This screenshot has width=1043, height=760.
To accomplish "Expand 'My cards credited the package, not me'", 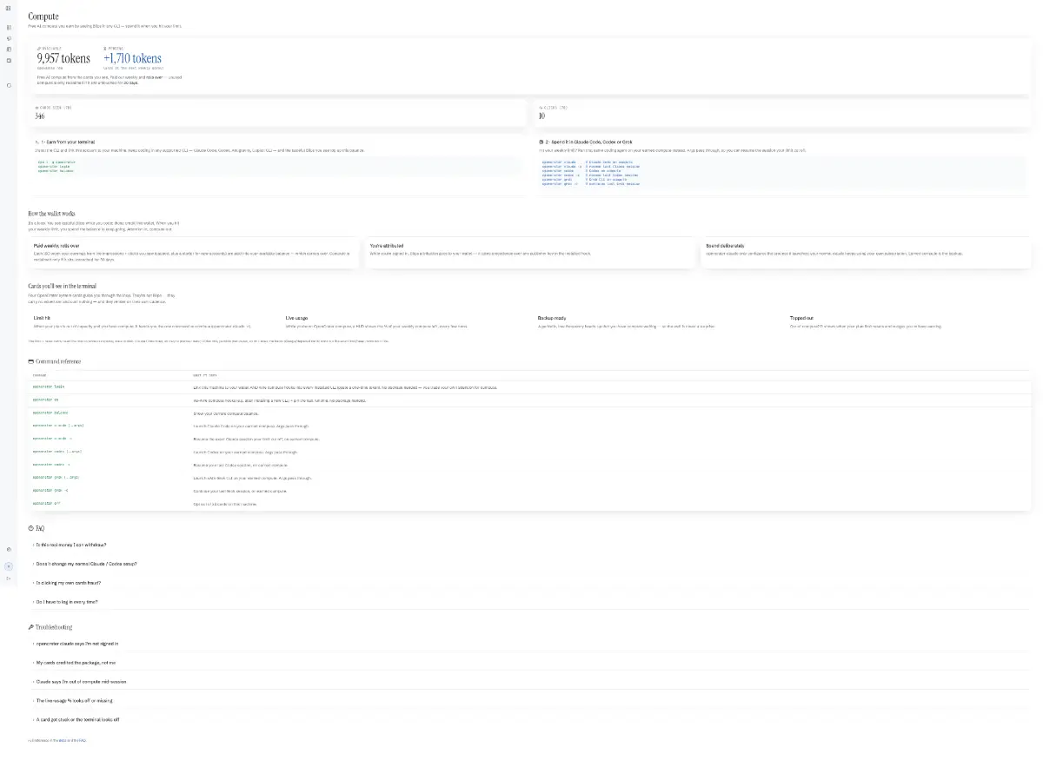I will pyautogui.click(x=74, y=663).
